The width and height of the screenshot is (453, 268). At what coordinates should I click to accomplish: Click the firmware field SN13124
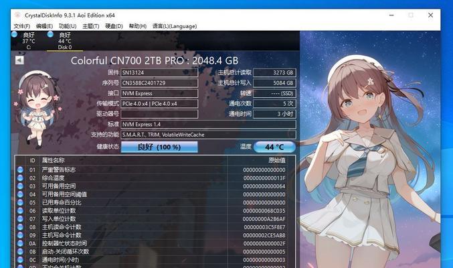point(159,72)
